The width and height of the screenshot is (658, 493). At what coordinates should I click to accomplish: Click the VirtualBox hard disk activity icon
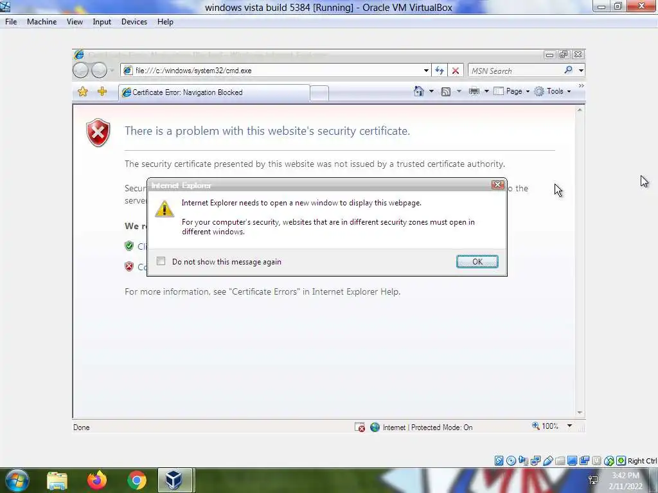tap(499, 461)
